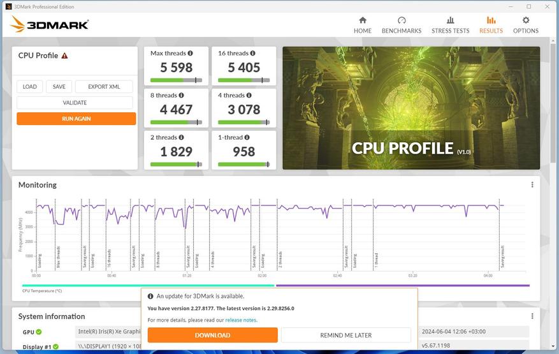
Task: Choose Remind Me Later
Action: (x=346, y=335)
